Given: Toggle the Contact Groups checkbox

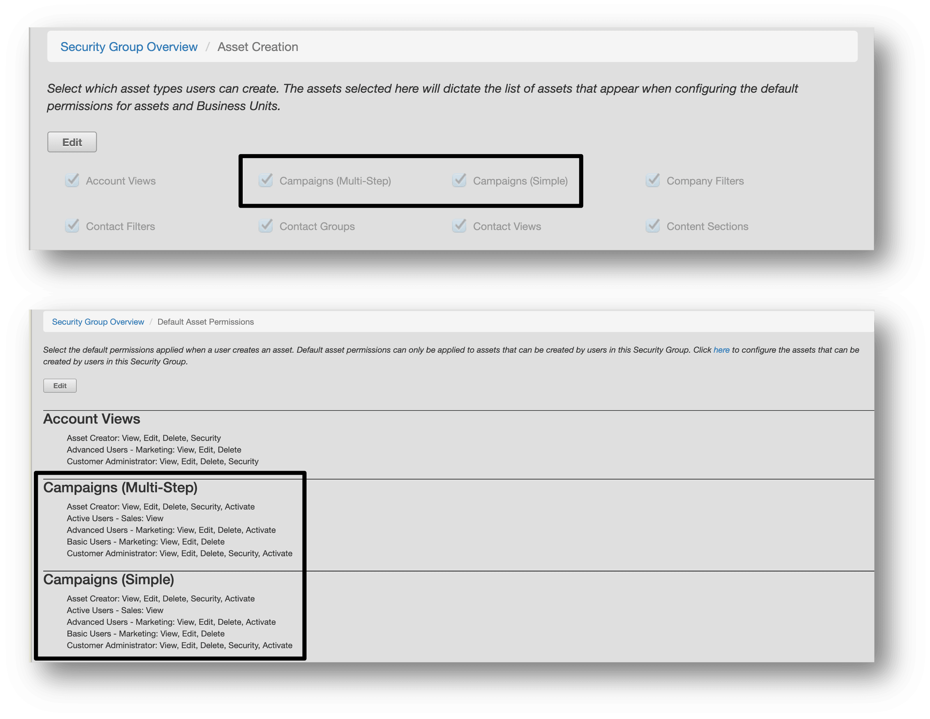Looking at the screenshot, I should (266, 226).
